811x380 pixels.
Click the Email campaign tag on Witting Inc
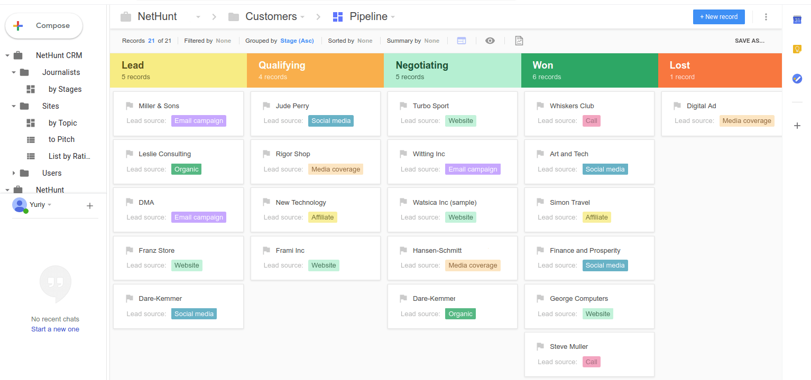pos(473,169)
